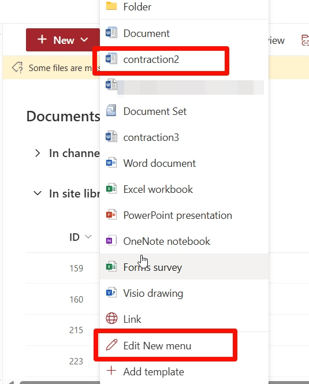Viewport: 309px width, 384px height.
Task: Create a new Forms survey
Action: point(184,267)
